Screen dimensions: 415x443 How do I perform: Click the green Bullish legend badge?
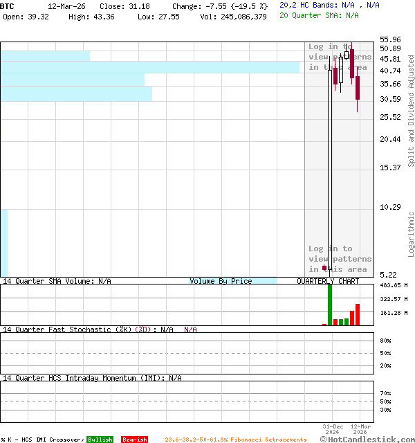(100, 440)
